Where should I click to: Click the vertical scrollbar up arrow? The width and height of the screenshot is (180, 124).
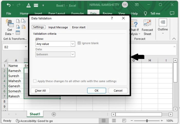[x=175, y=60]
